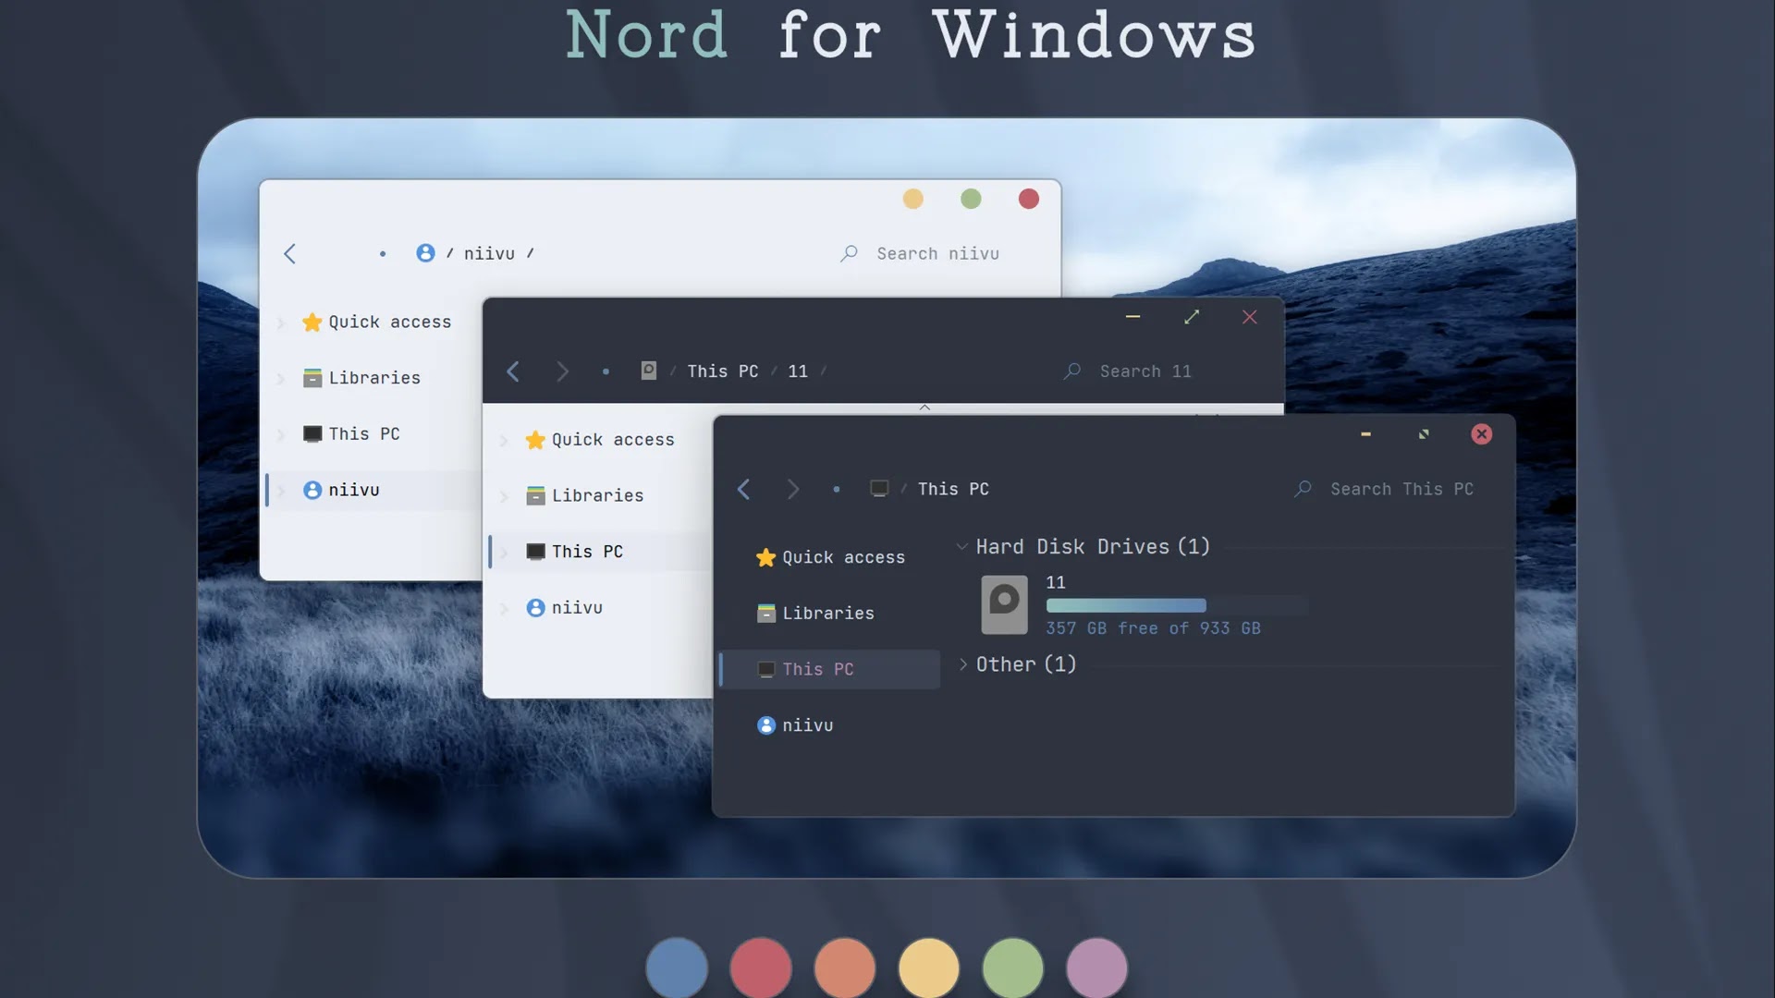
Task: Select This PC in the light niivu window sidebar
Action: (351, 433)
